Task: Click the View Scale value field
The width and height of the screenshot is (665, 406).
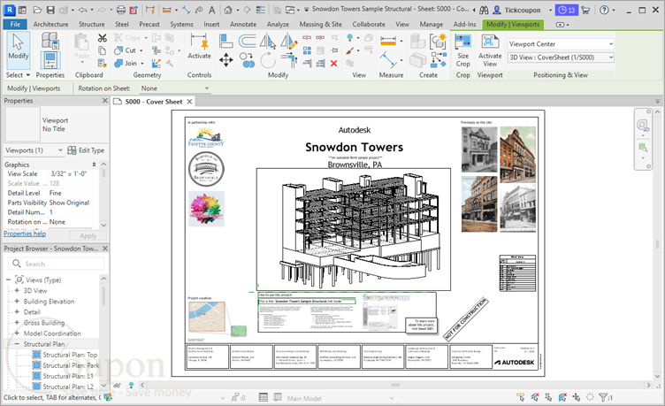Action: click(x=71, y=174)
